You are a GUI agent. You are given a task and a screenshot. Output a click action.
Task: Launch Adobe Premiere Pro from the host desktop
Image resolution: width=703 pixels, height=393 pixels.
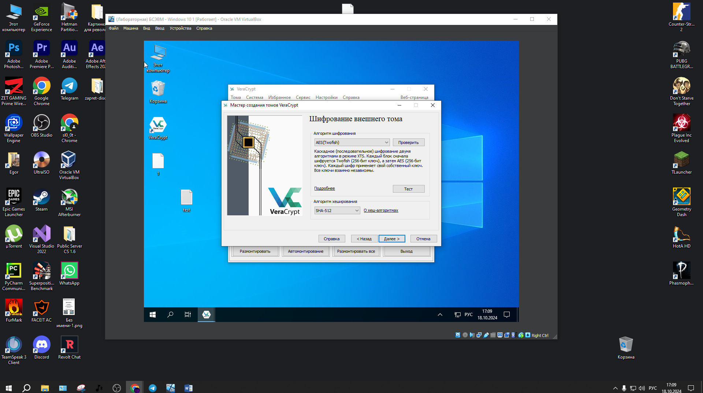click(41, 54)
